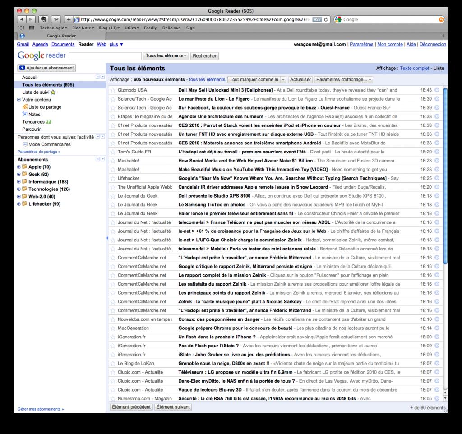
Task: Click Ajouter un abonnement button
Action: pyautogui.click(x=46, y=68)
